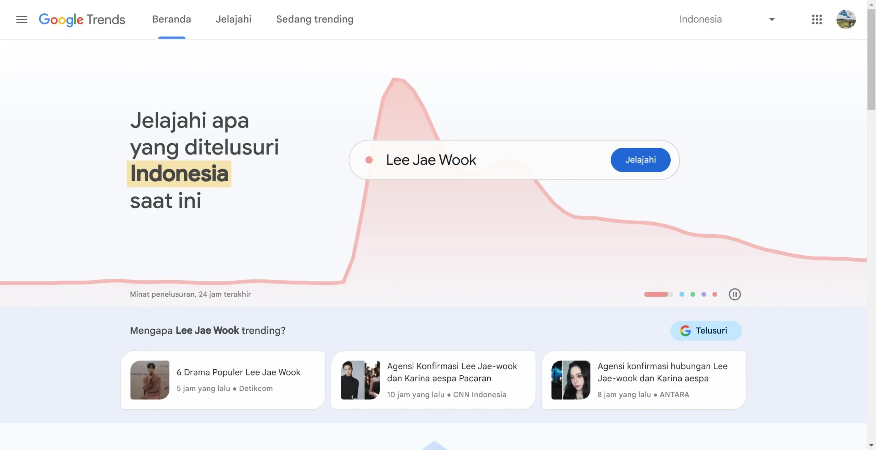Click the active red carousel progress bar
The height and width of the screenshot is (450, 876).
658,294
